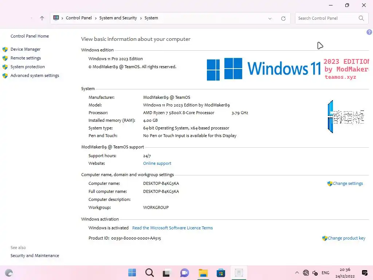Click Change product key
The width and height of the screenshot is (373, 280).
click(347, 238)
